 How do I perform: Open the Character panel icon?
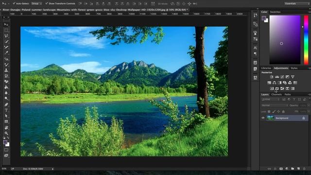tap(255, 48)
